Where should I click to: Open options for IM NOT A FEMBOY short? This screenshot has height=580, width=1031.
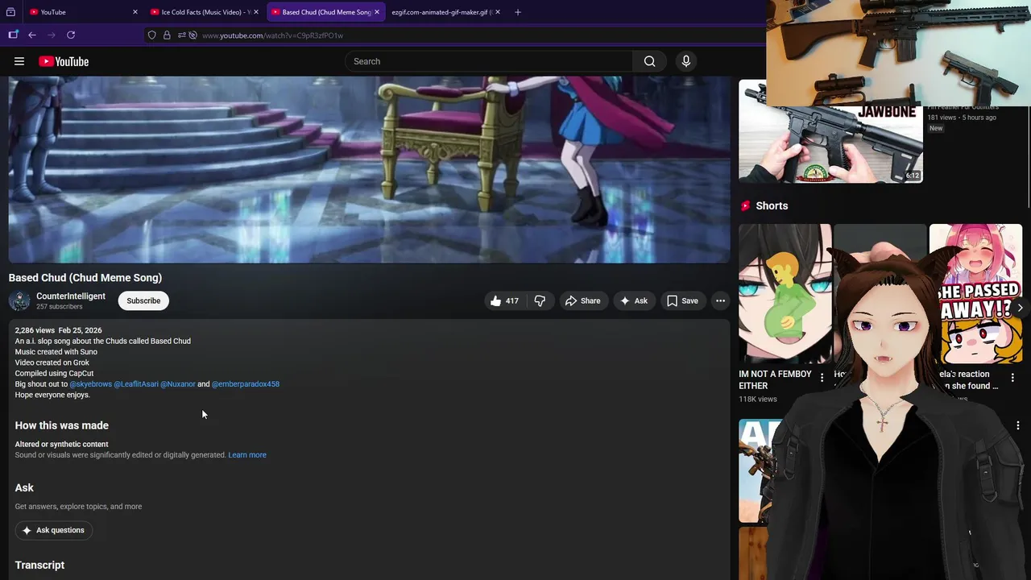822,378
